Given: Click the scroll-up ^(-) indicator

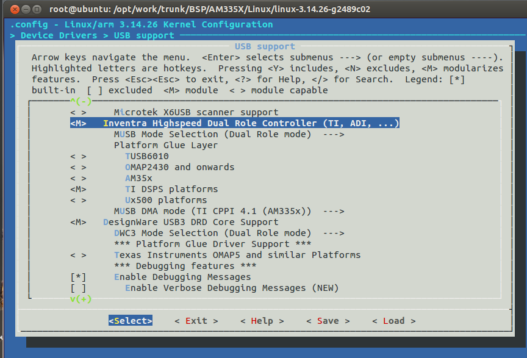Looking at the screenshot, I should 81,101.
